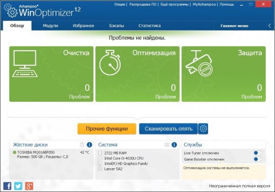This screenshot has height=192, width=275.
Task: Click the hard disks document icon
Action: click(82, 144)
